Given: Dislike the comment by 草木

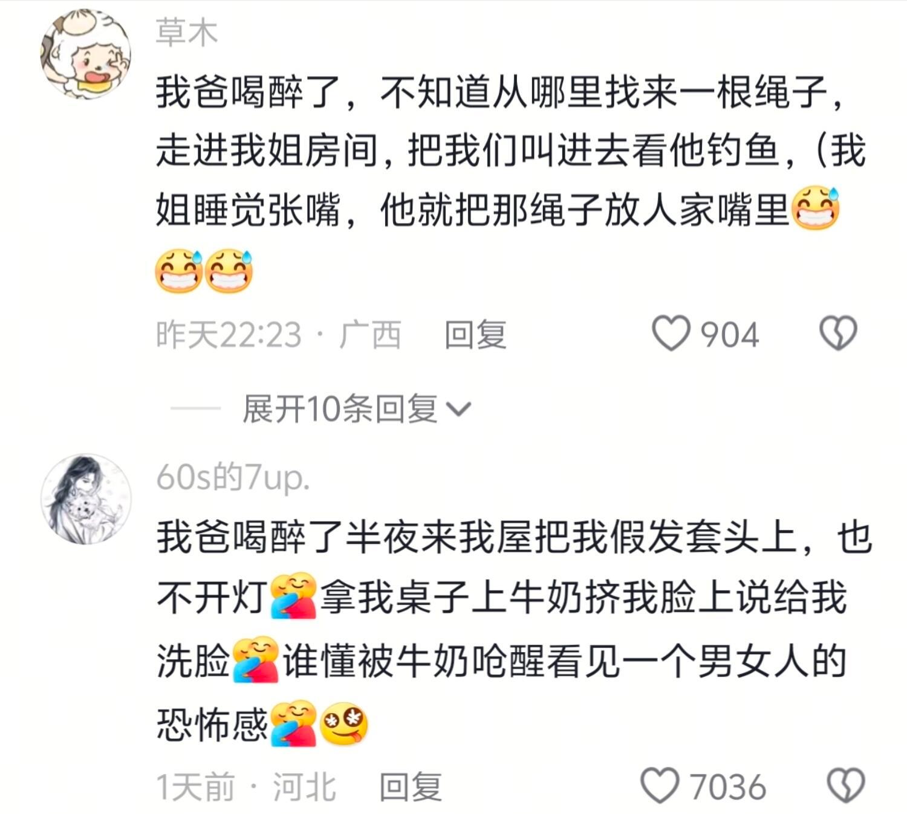Looking at the screenshot, I should [x=838, y=333].
